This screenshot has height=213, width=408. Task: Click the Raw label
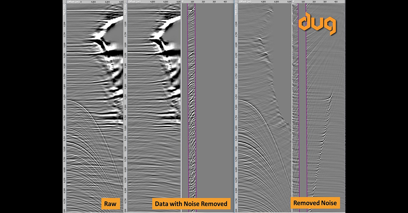coord(109,204)
